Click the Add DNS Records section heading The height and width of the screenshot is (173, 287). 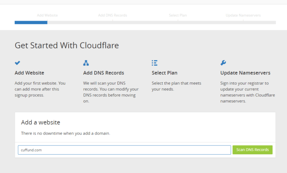(104, 73)
